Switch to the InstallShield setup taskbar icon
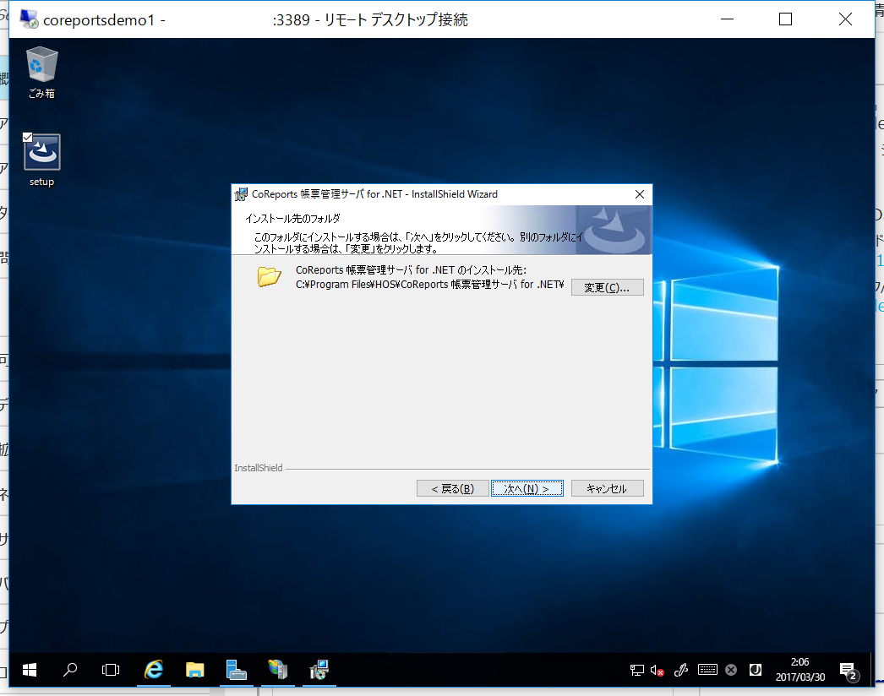Image resolution: width=884 pixels, height=696 pixels. point(319,670)
